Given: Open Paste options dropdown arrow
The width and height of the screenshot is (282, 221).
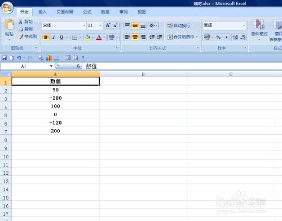Looking at the screenshot, I should pyautogui.click(x=10, y=40).
